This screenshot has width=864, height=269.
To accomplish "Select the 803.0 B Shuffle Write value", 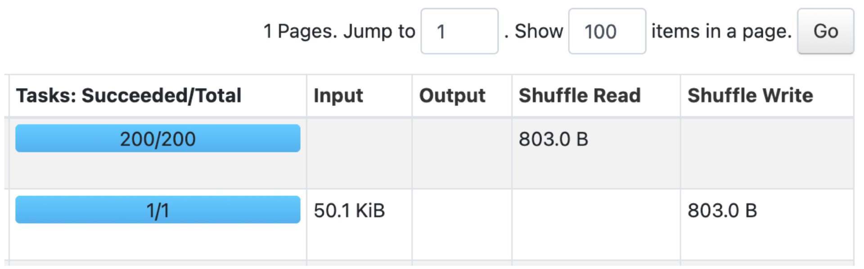I will tap(722, 211).
